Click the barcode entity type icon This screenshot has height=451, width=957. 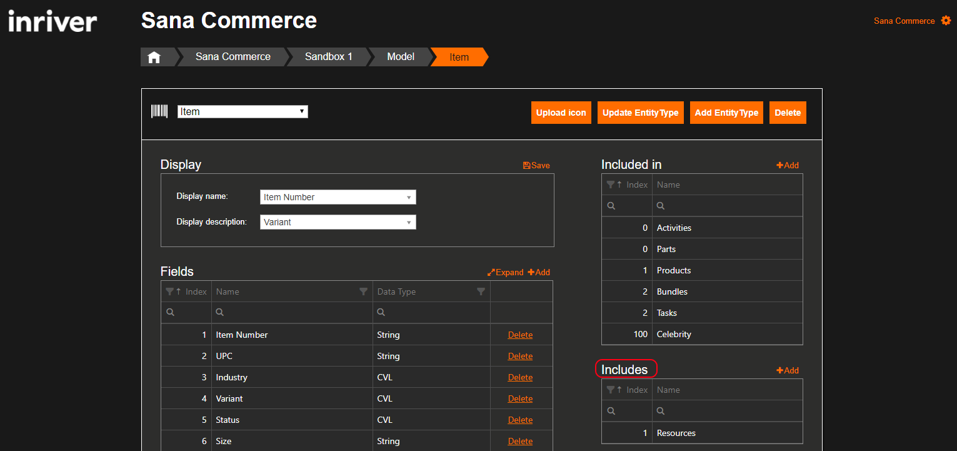tap(159, 111)
